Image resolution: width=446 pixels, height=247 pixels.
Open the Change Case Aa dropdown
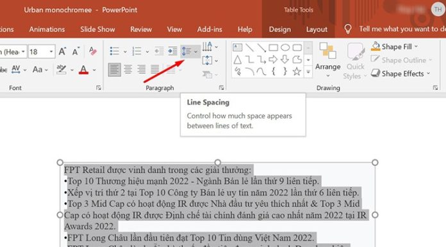pos(40,69)
